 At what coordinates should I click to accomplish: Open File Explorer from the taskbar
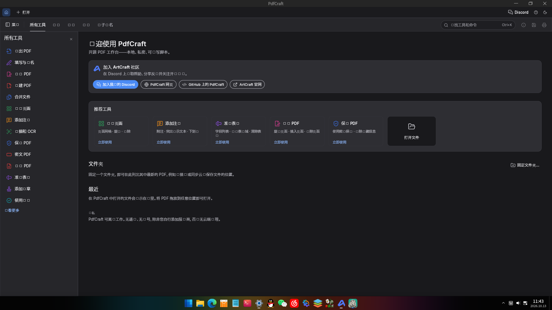200,303
